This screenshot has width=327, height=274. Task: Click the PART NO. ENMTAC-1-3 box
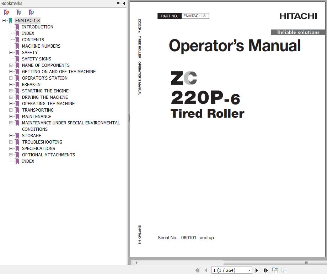pyautogui.click(x=183, y=16)
